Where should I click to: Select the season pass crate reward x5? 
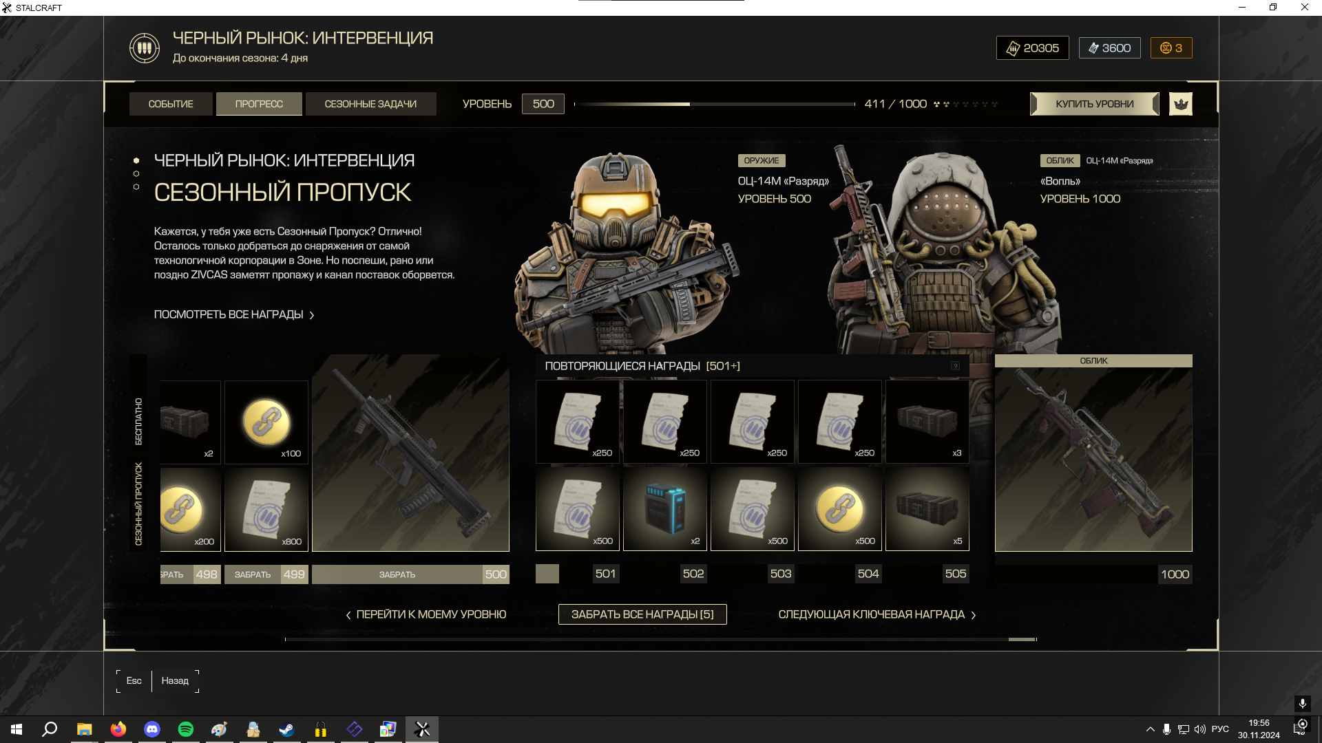point(927,509)
